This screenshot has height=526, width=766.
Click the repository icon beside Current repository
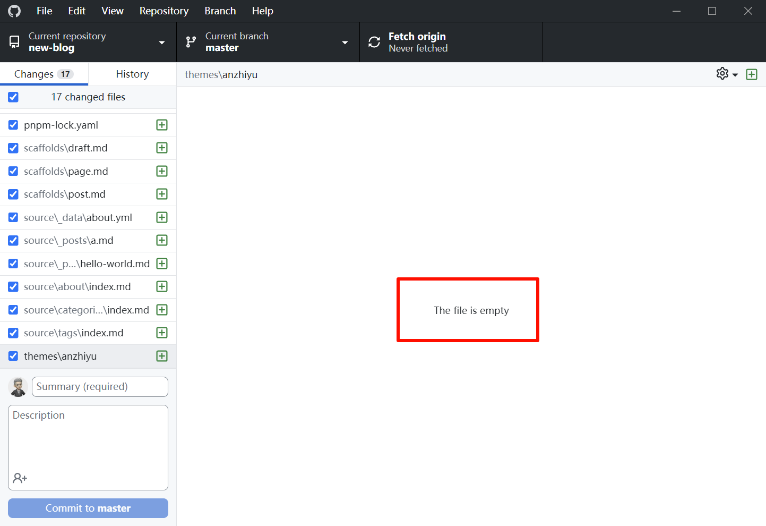[15, 41]
